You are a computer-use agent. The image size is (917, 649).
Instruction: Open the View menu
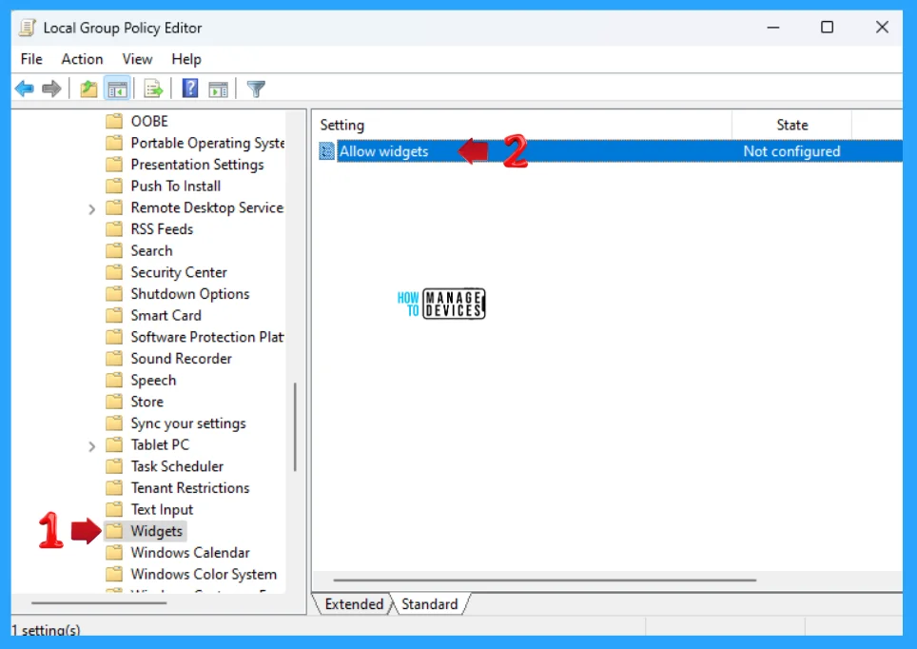(x=137, y=59)
